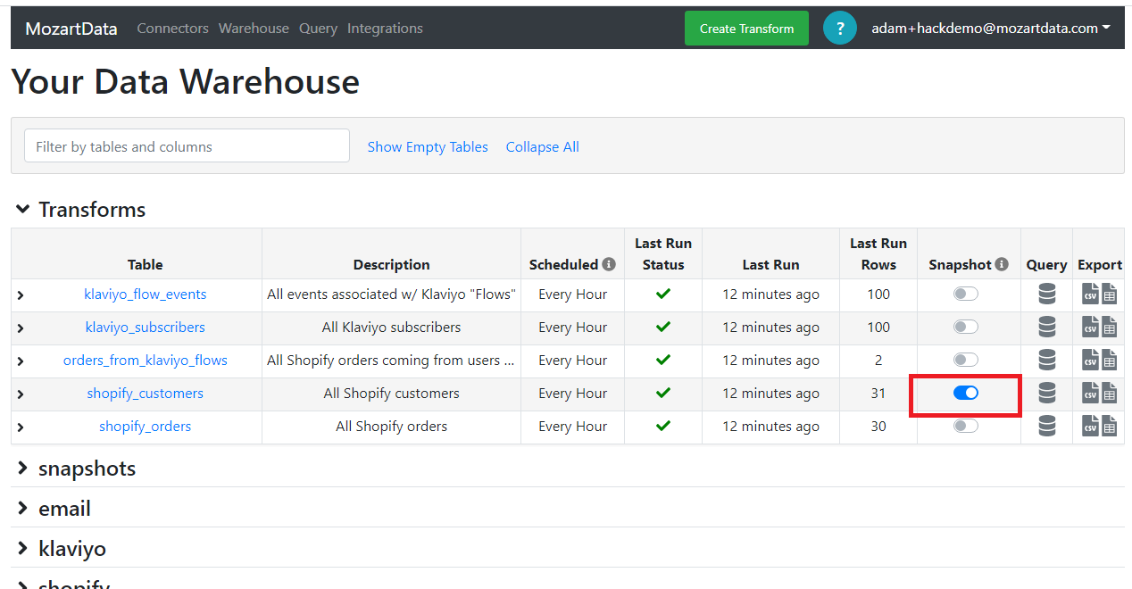1132x589 pixels.
Task: Export shopify_customers as CSV
Action: [x=1090, y=393]
